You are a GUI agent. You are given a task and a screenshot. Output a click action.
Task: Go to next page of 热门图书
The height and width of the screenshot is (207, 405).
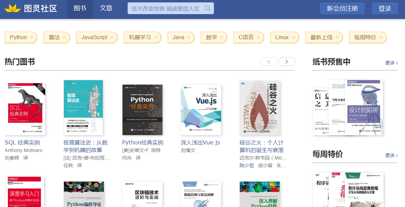pyautogui.click(x=287, y=62)
